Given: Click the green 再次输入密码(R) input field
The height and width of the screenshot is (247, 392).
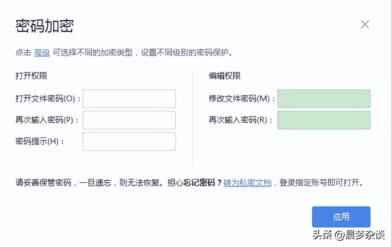Looking at the screenshot, I should (x=324, y=120).
